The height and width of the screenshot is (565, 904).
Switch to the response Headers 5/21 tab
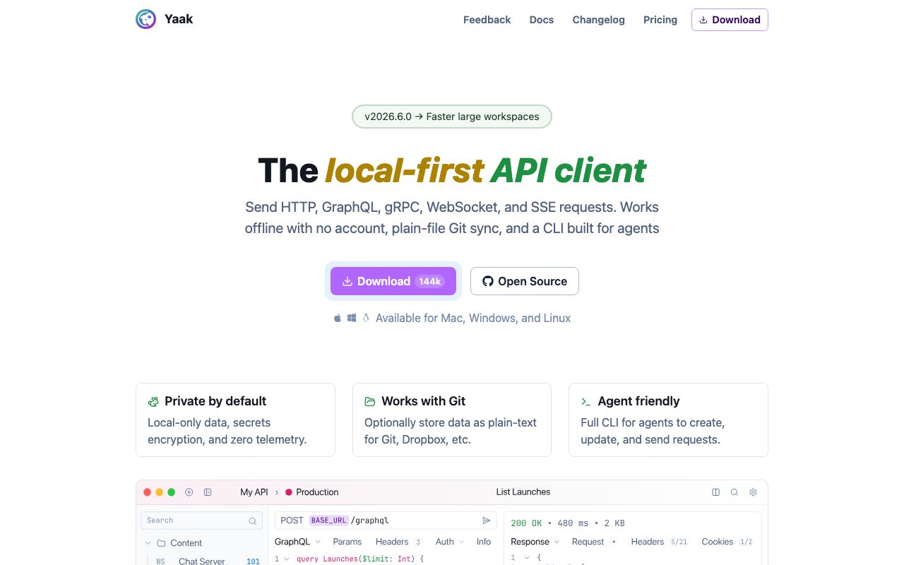click(x=660, y=542)
